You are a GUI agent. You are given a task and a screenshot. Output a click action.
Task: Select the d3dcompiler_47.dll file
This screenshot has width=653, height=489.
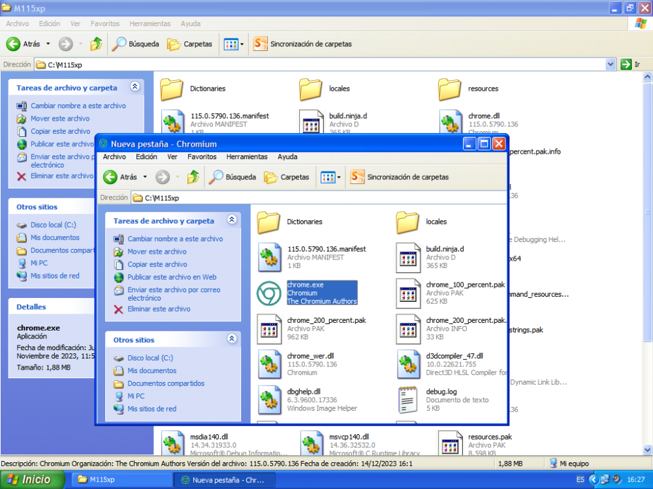(409, 364)
